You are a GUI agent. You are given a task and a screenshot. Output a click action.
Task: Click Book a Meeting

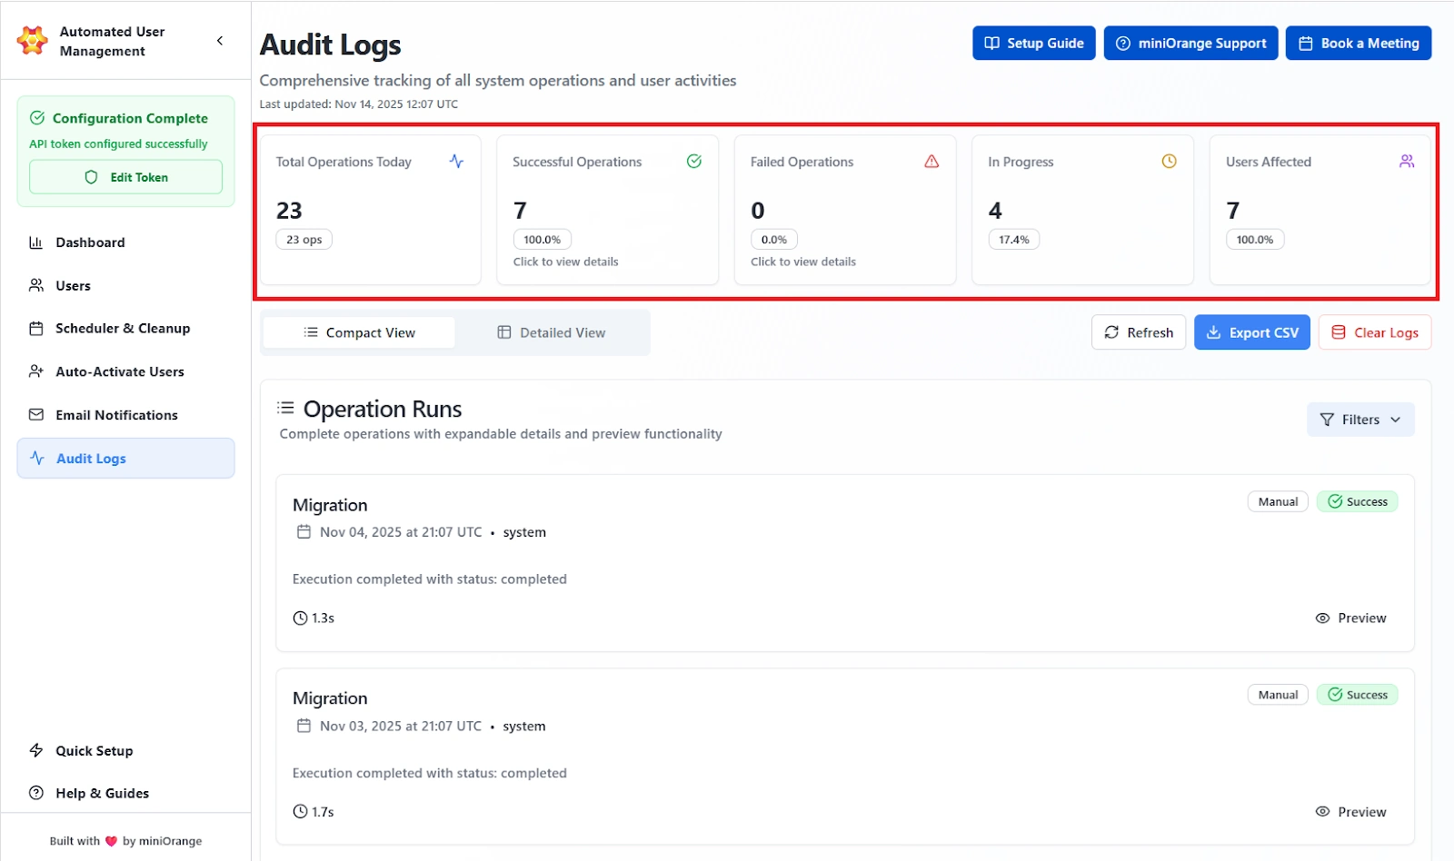[x=1358, y=43]
